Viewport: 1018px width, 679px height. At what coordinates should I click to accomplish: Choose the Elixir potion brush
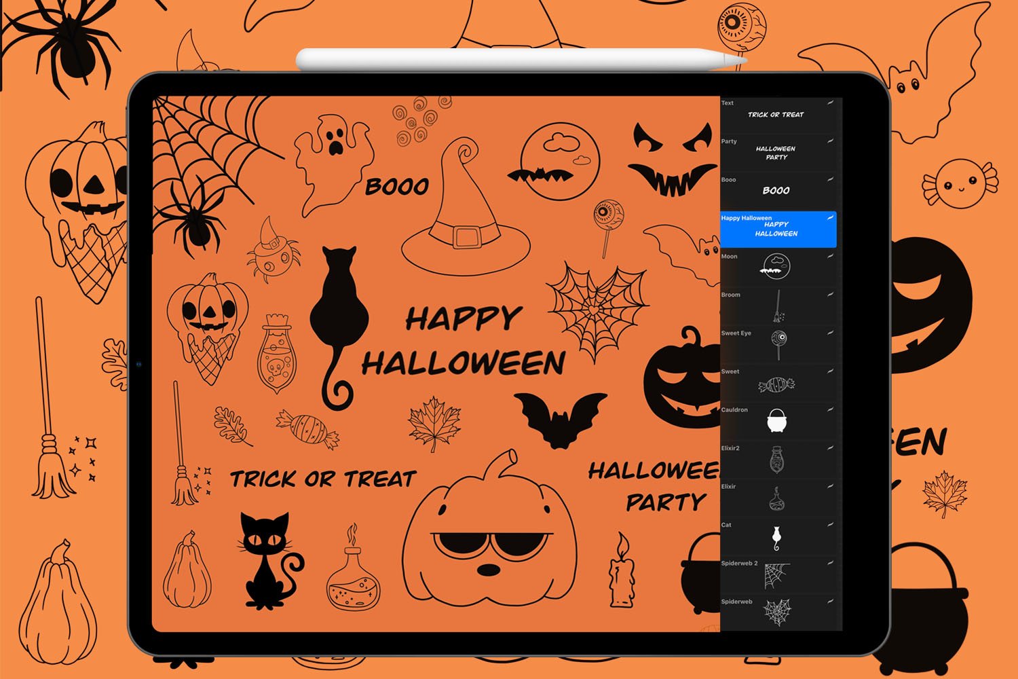click(x=777, y=496)
